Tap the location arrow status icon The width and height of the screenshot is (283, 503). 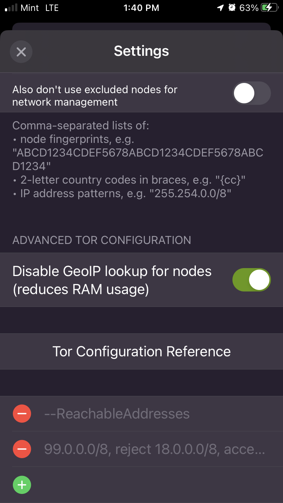pos(220,8)
